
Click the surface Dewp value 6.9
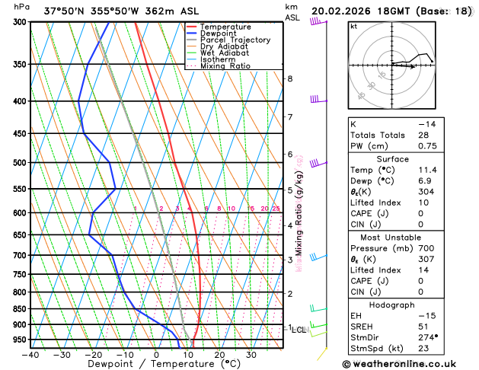[425, 180]
